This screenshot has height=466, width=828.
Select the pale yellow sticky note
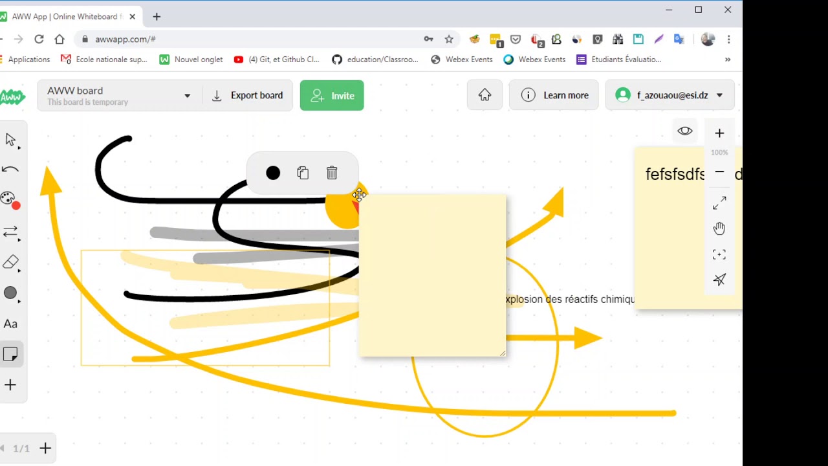click(x=432, y=275)
